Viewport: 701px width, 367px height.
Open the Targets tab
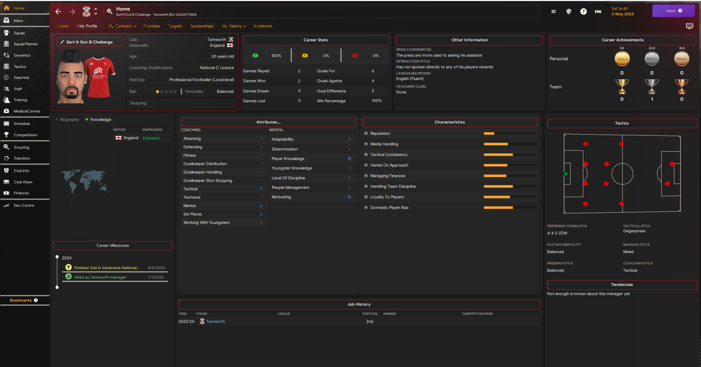coord(175,26)
